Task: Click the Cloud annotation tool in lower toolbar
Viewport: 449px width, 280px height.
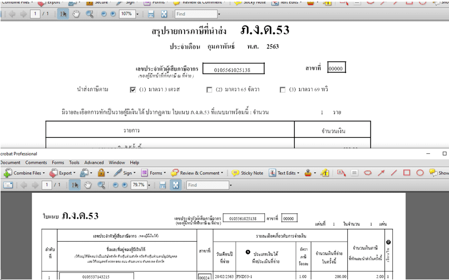Action: click(x=368, y=173)
